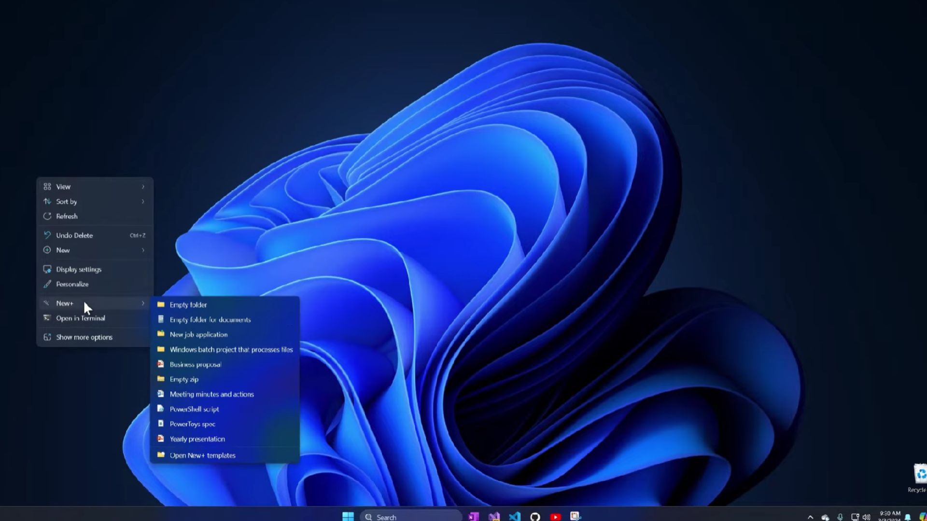
Task: Click the volume speaker tray icon
Action: 866,517
